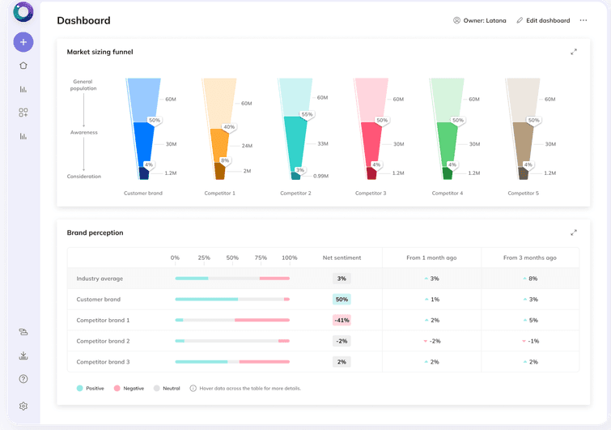Click the data stack icon in the lower sidebar
Screen dimensions: 611x430
coord(23,332)
